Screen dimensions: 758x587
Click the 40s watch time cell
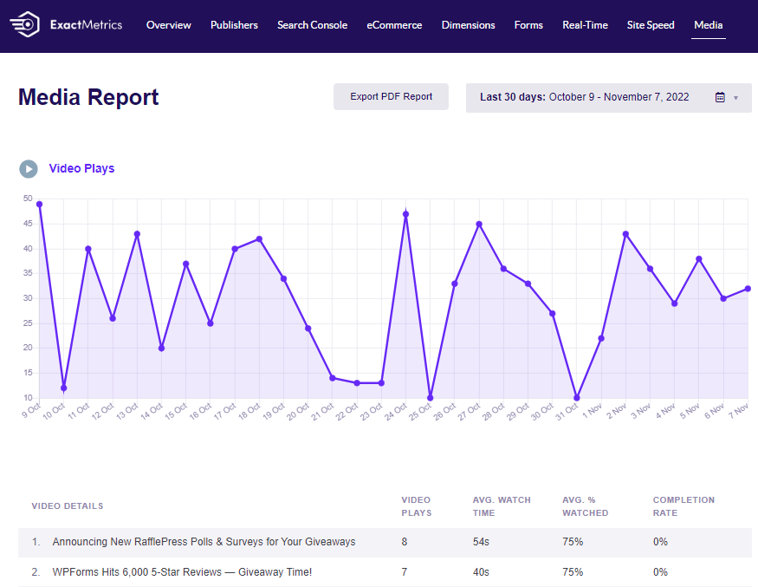tap(481, 572)
